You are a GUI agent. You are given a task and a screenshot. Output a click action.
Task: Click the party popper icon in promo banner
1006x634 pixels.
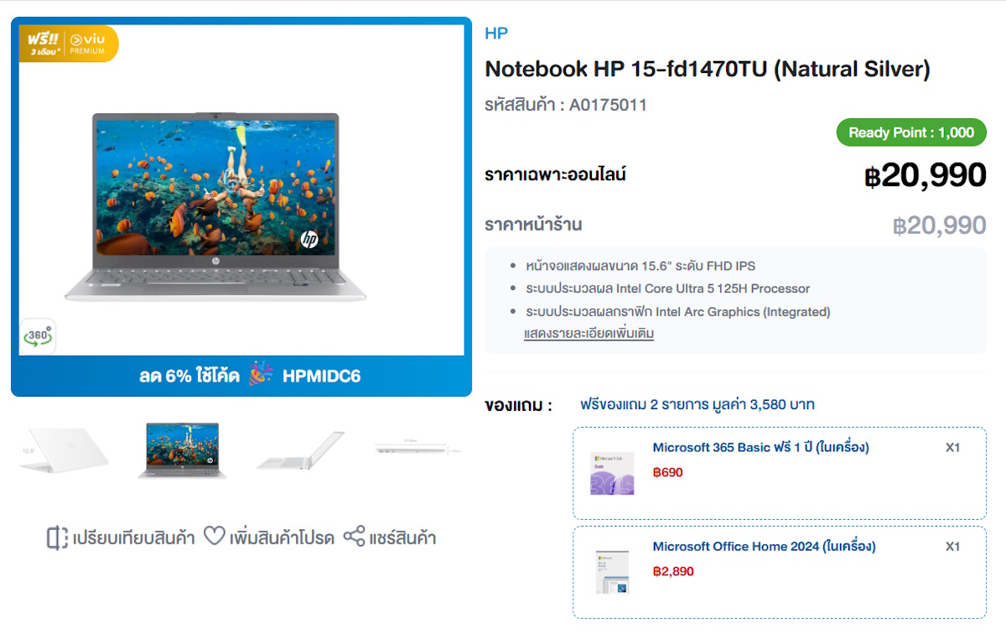261,375
